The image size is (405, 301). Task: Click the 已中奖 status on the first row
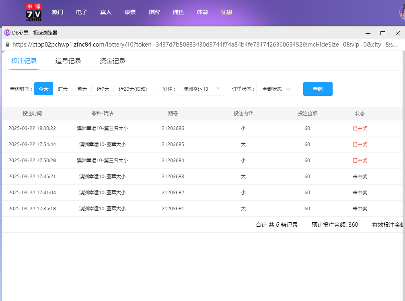tap(360, 128)
